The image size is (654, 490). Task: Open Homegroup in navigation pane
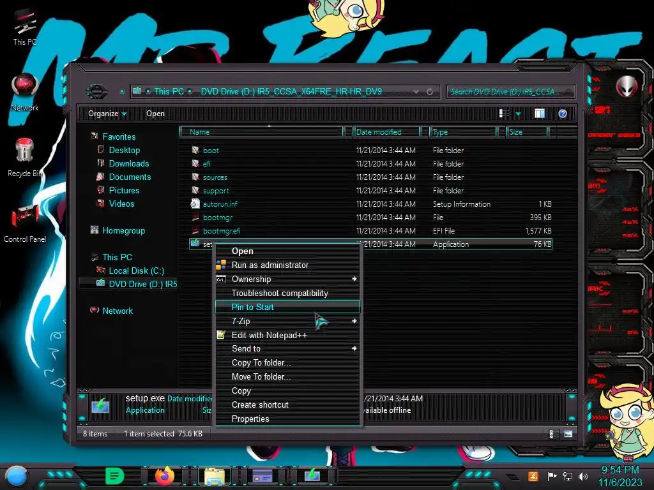123,230
